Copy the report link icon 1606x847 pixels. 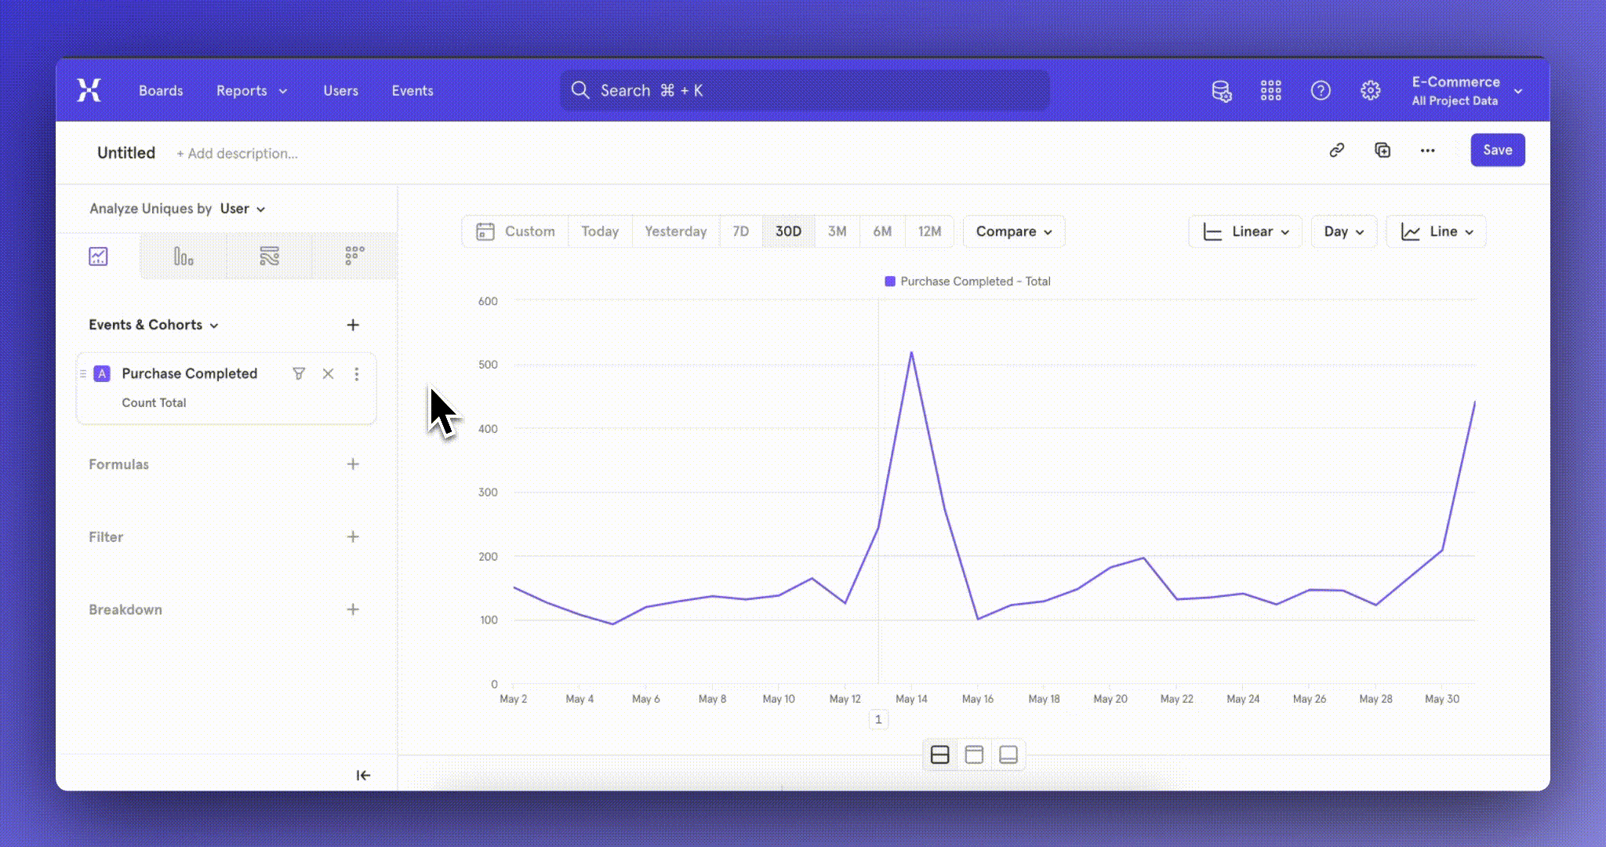tap(1337, 150)
